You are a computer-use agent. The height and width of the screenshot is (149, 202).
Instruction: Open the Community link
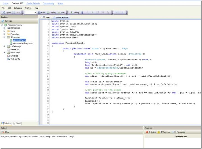pyautogui.click(x=49, y=3)
